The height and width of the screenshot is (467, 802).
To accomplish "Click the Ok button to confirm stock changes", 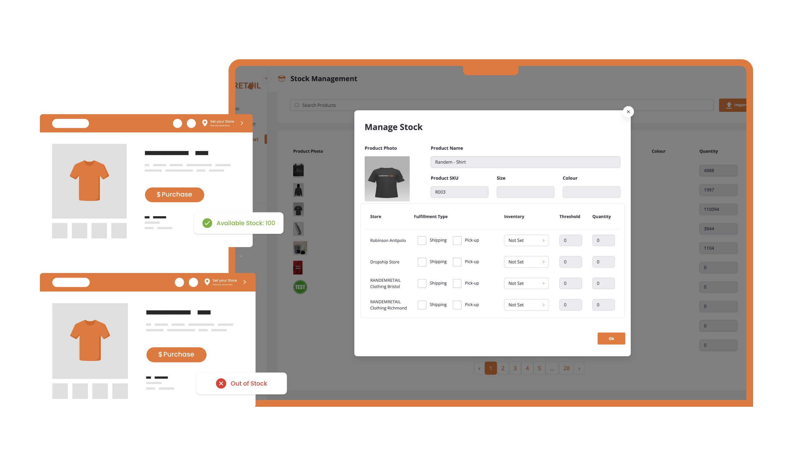I will 610,338.
